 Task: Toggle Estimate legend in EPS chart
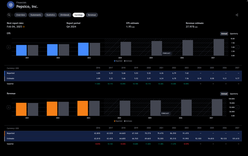[128, 61]
